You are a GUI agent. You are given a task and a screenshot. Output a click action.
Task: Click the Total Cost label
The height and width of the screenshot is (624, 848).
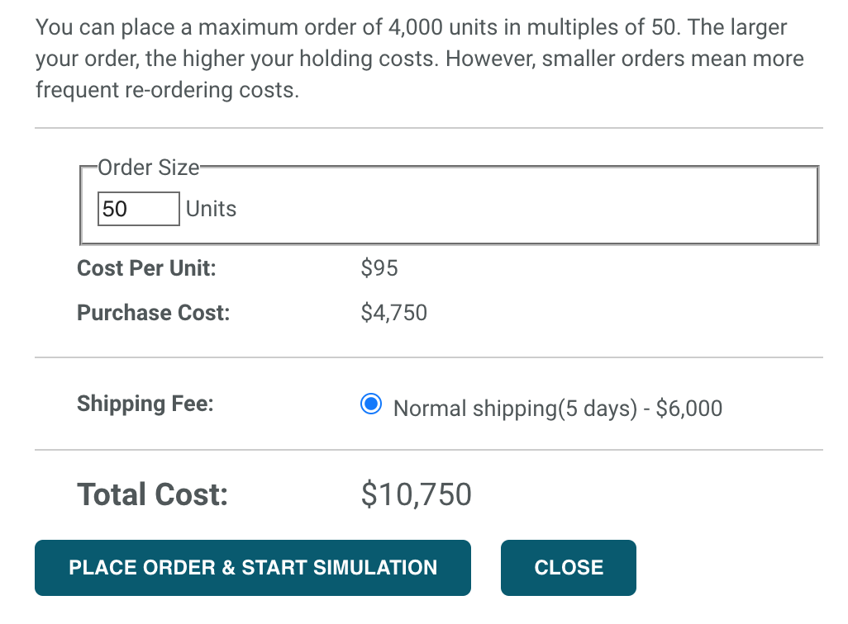(152, 494)
